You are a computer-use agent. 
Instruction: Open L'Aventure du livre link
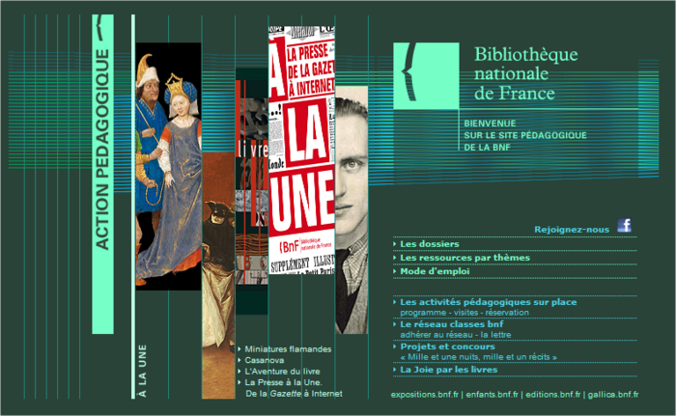282,372
